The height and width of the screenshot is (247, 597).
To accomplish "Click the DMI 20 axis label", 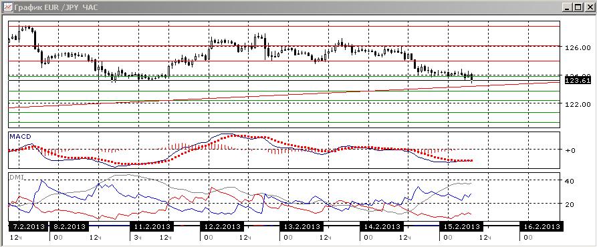I will [570, 204].
